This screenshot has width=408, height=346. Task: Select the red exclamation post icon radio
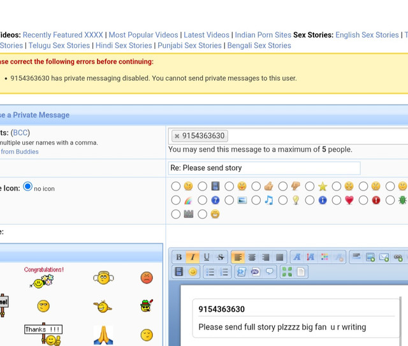(x=363, y=200)
